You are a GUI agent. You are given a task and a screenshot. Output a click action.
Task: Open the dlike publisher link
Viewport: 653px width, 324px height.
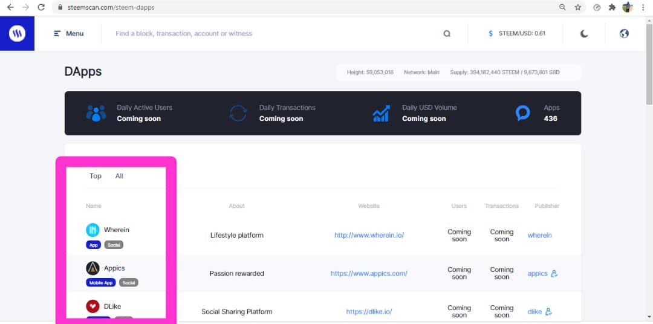534,311
